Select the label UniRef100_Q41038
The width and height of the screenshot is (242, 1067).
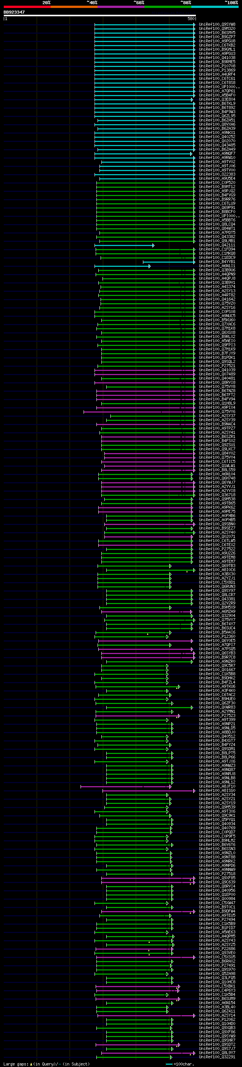(x=217, y=58)
